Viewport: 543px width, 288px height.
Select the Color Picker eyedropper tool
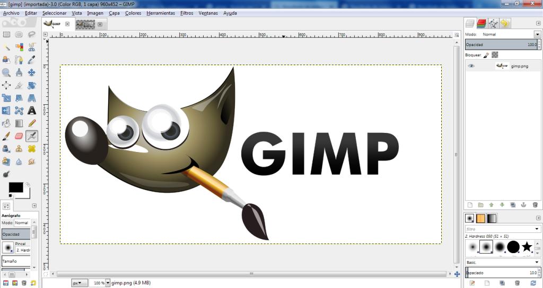click(x=31, y=60)
